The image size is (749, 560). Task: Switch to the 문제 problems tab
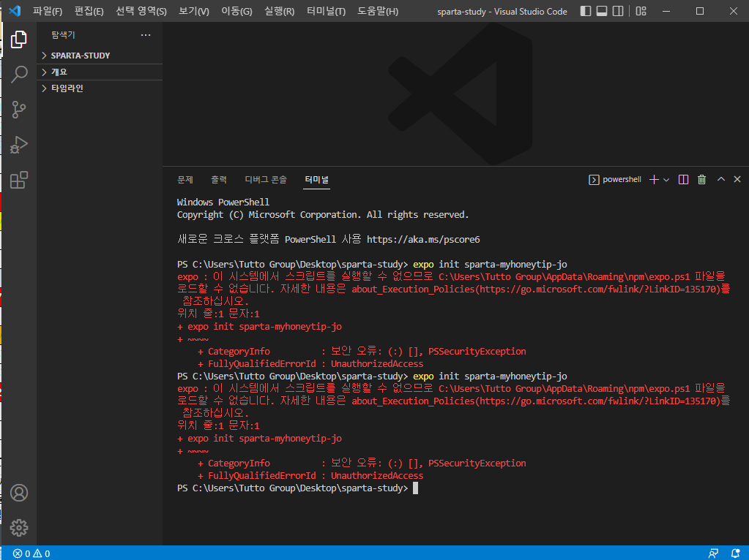(x=185, y=179)
